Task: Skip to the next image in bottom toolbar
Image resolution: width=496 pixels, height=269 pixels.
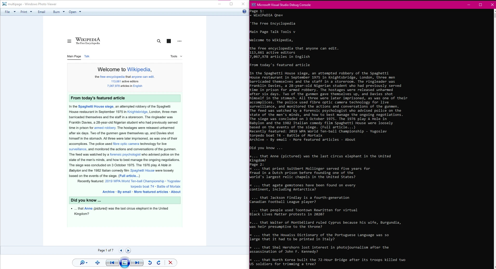Action: [137, 263]
